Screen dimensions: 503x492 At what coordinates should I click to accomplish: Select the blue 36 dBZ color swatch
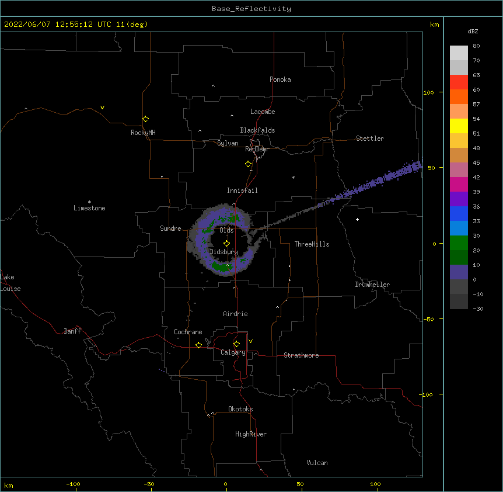[x=459, y=213]
